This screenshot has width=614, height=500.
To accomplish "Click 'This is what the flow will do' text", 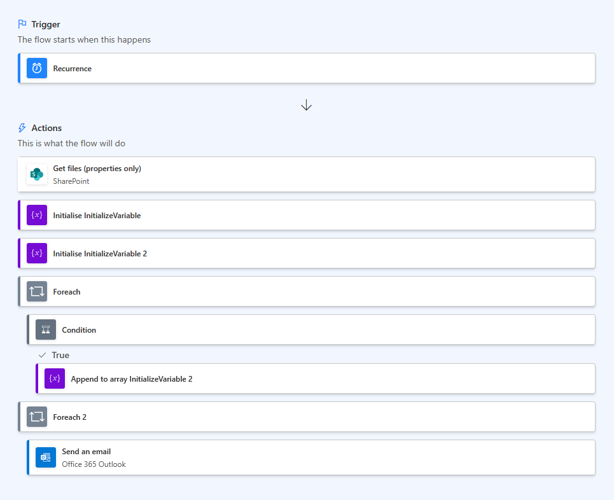I will pyautogui.click(x=71, y=143).
